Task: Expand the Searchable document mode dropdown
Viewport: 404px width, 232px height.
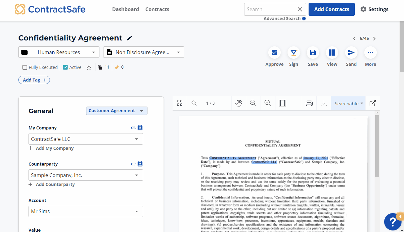Action: tap(348, 103)
